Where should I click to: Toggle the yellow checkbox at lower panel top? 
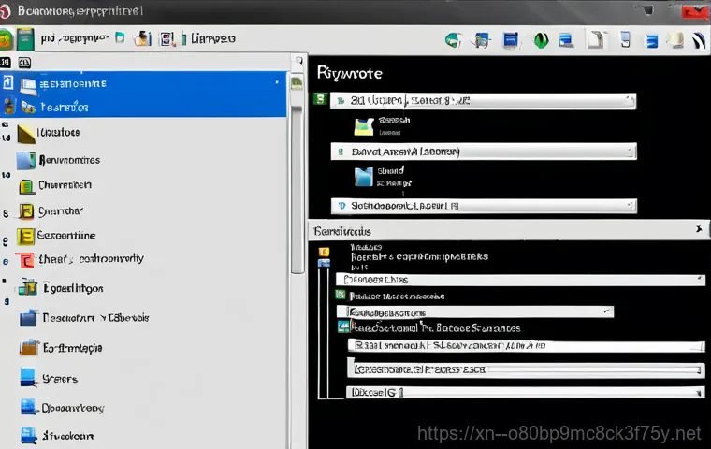(325, 252)
